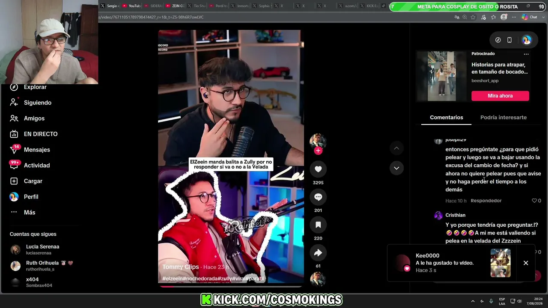Open Amigos icon in sidebar

pyautogui.click(x=14, y=118)
